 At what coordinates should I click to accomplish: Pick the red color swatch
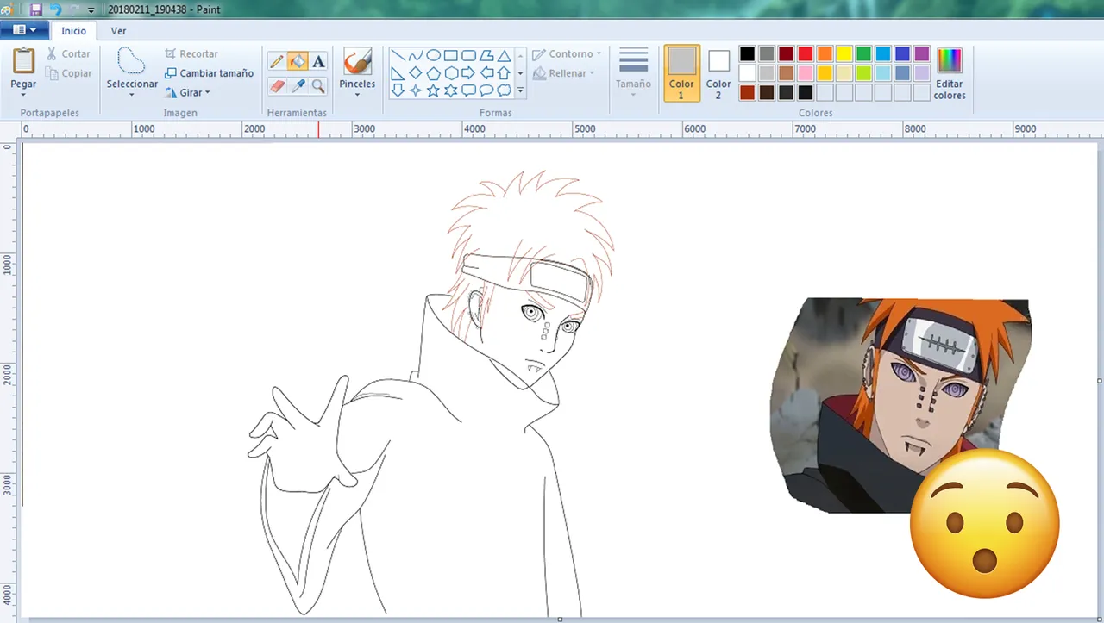[x=806, y=53]
